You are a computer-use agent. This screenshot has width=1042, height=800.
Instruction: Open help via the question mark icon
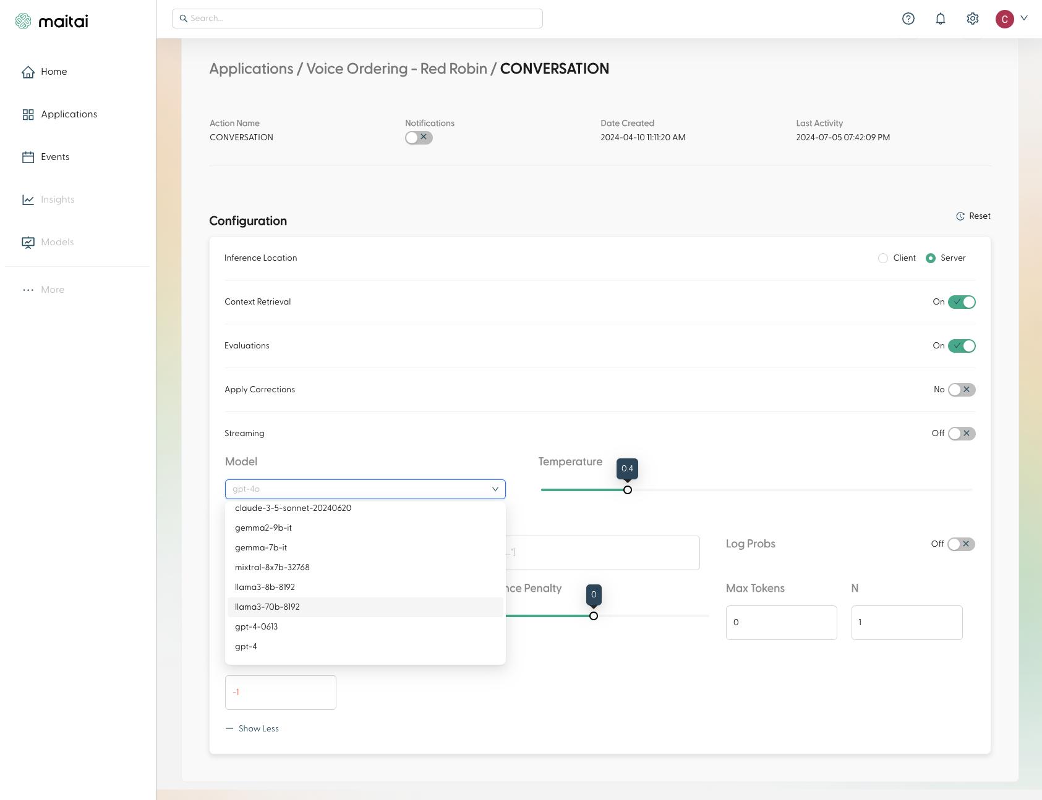coord(908,19)
